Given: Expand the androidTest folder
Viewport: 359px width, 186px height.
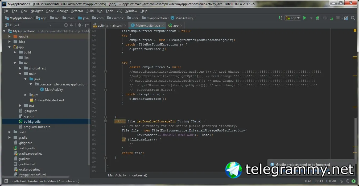Looking at the screenshot, I should (20, 68).
